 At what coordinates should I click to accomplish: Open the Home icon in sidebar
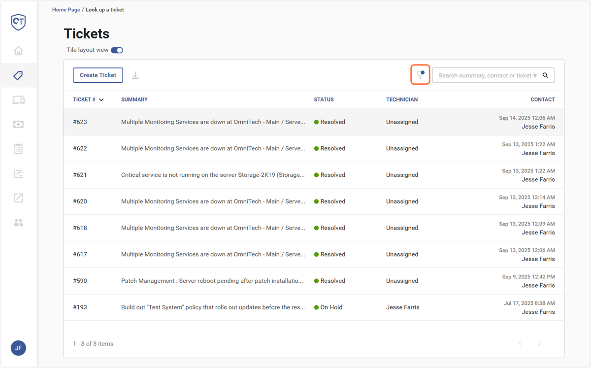pyautogui.click(x=18, y=51)
